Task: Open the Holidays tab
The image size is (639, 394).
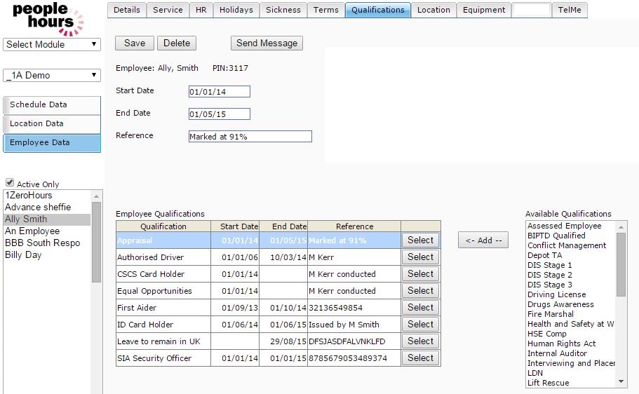Action: point(236,10)
